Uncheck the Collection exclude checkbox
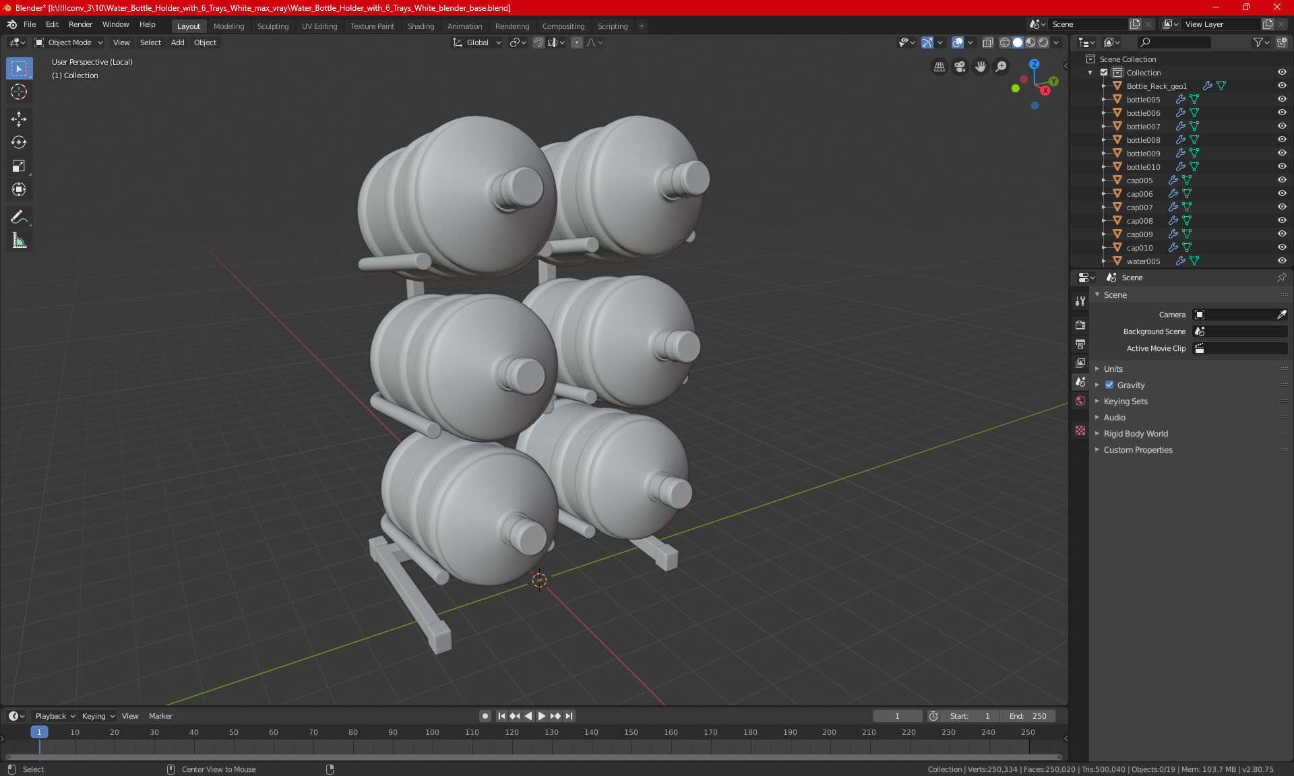The image size is (1294, 776). (1104, 73)
